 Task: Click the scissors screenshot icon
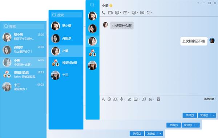[150, 99]
